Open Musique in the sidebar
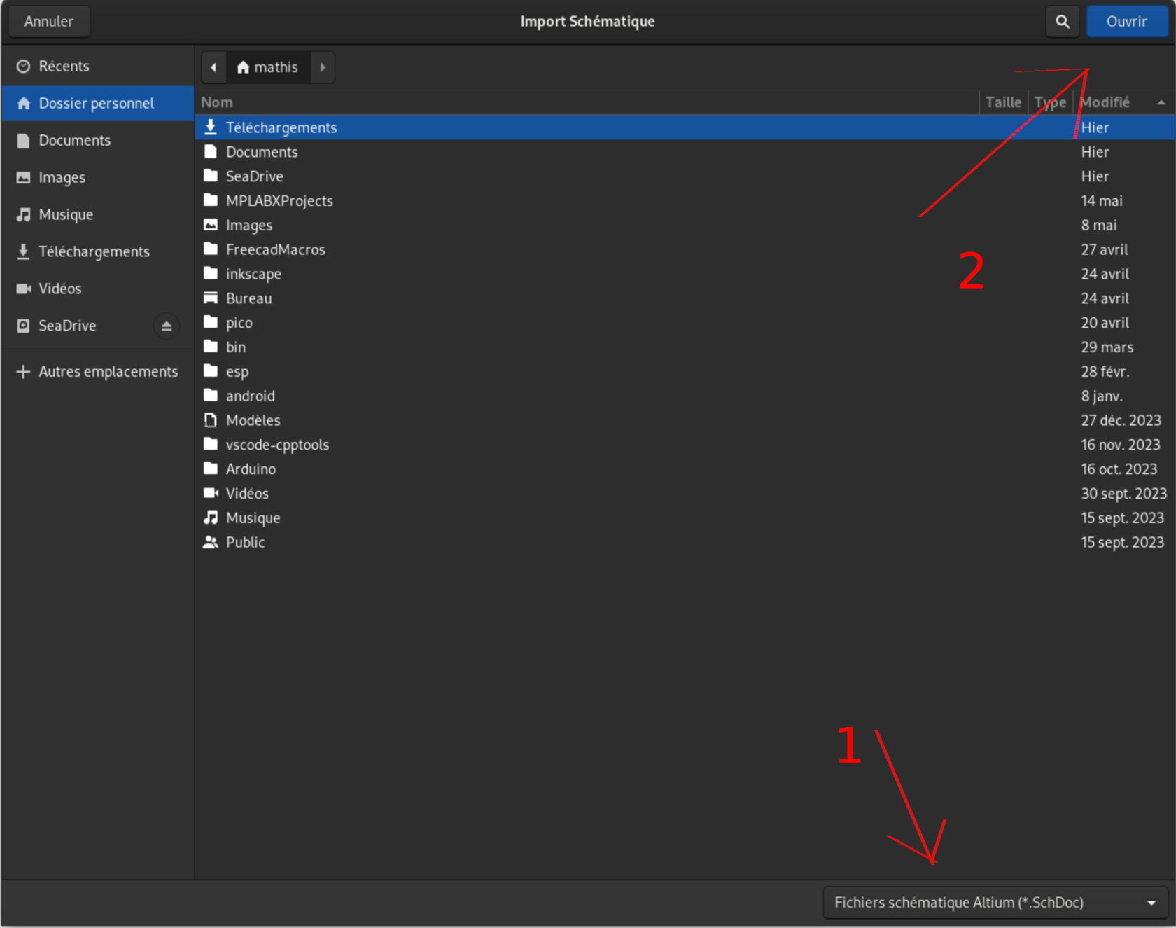This screenshot has width=1176, height=928. click(x=97, y=214)
